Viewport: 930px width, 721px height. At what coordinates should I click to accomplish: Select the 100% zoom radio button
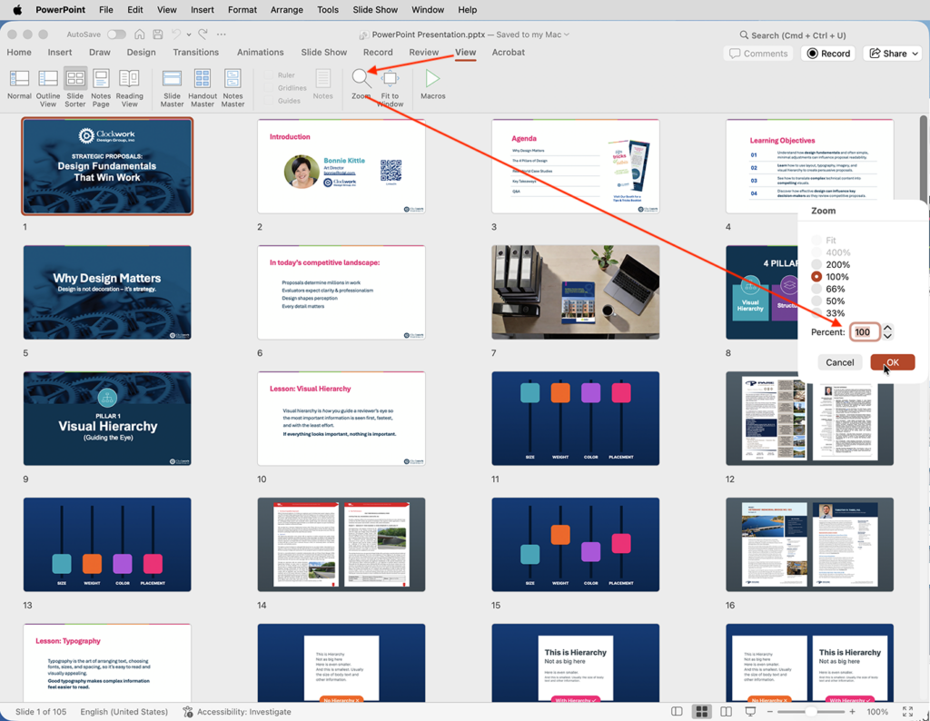(x=816, y=277)
